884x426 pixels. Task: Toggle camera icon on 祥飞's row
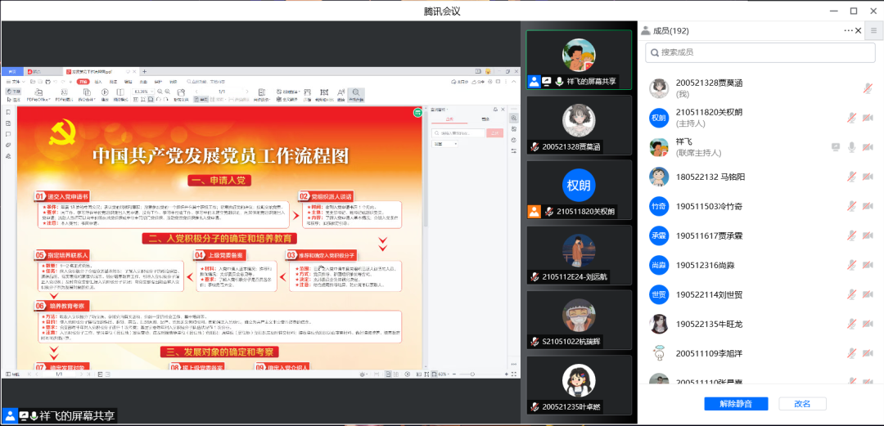[868, 147]
